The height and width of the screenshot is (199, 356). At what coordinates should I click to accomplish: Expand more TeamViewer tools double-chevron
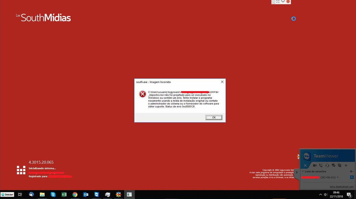[x=346, y=165]
